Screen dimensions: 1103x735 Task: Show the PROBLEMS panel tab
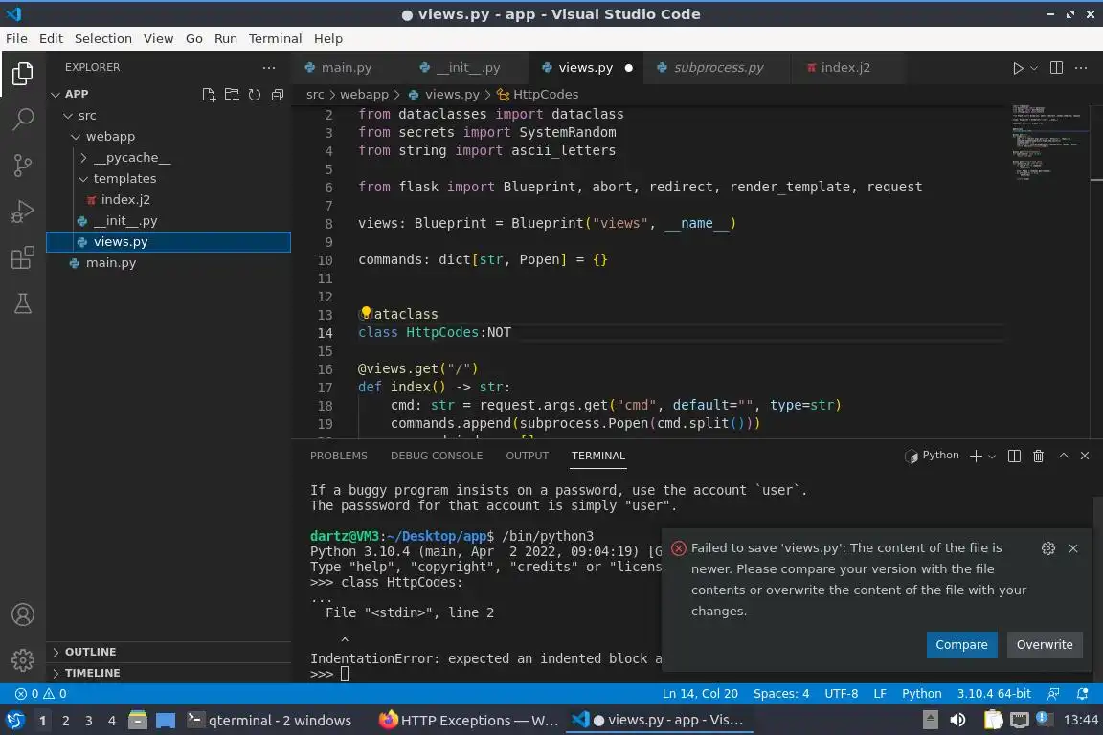[338, 456]
